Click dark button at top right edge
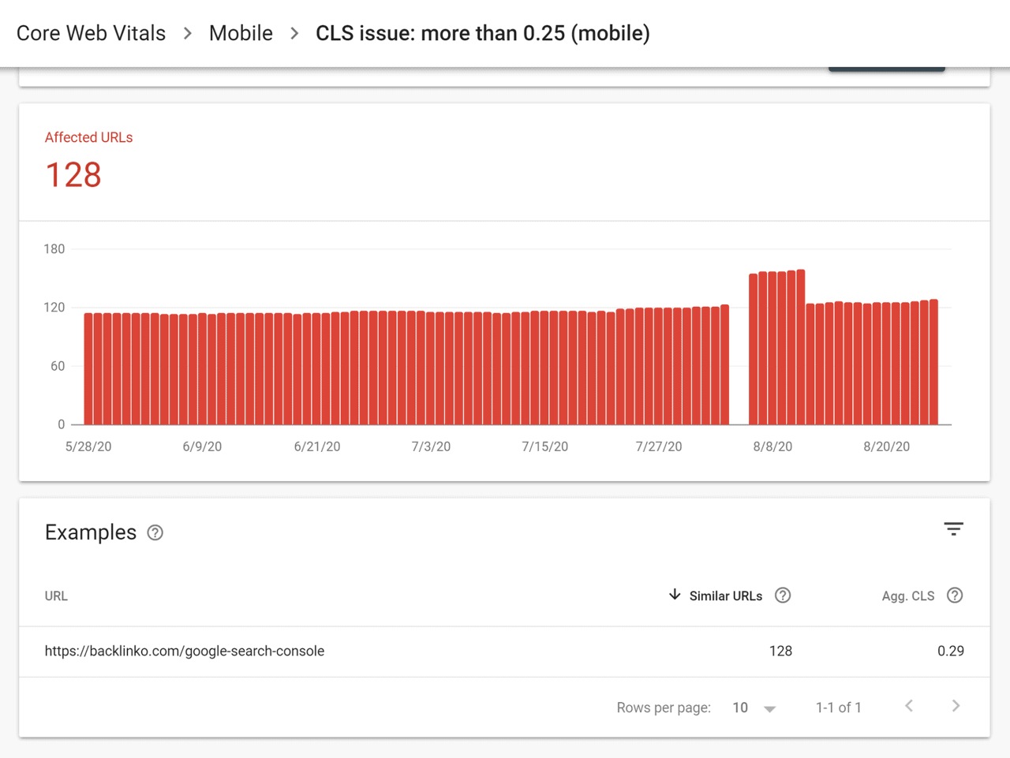 click(x=886, y=69)
